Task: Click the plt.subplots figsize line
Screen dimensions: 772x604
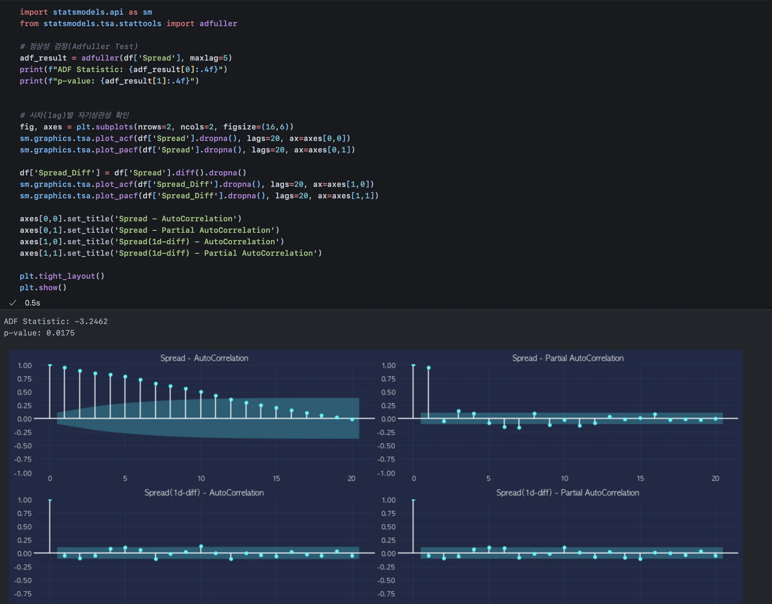Action: coord(157,127)
